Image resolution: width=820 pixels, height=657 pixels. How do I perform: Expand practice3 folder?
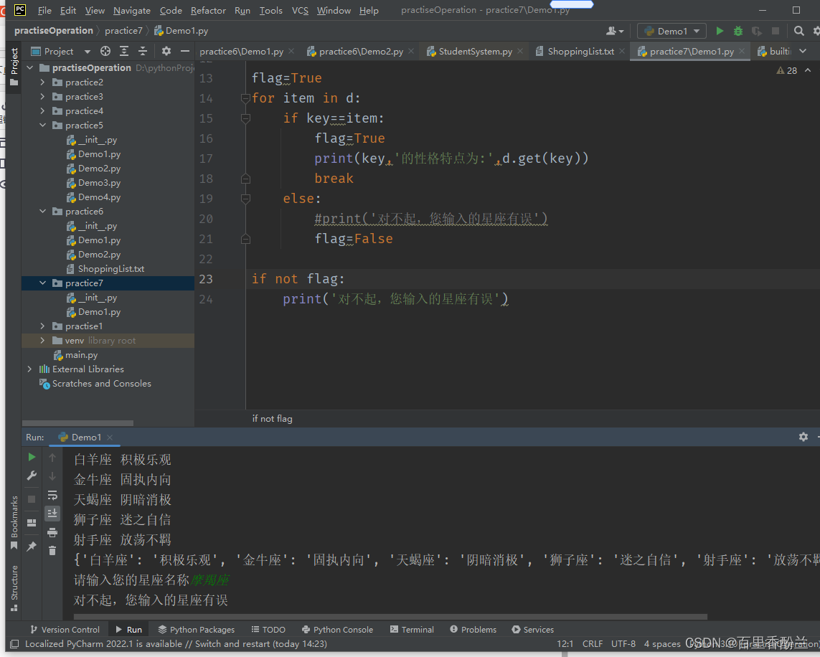coord(42,96)
